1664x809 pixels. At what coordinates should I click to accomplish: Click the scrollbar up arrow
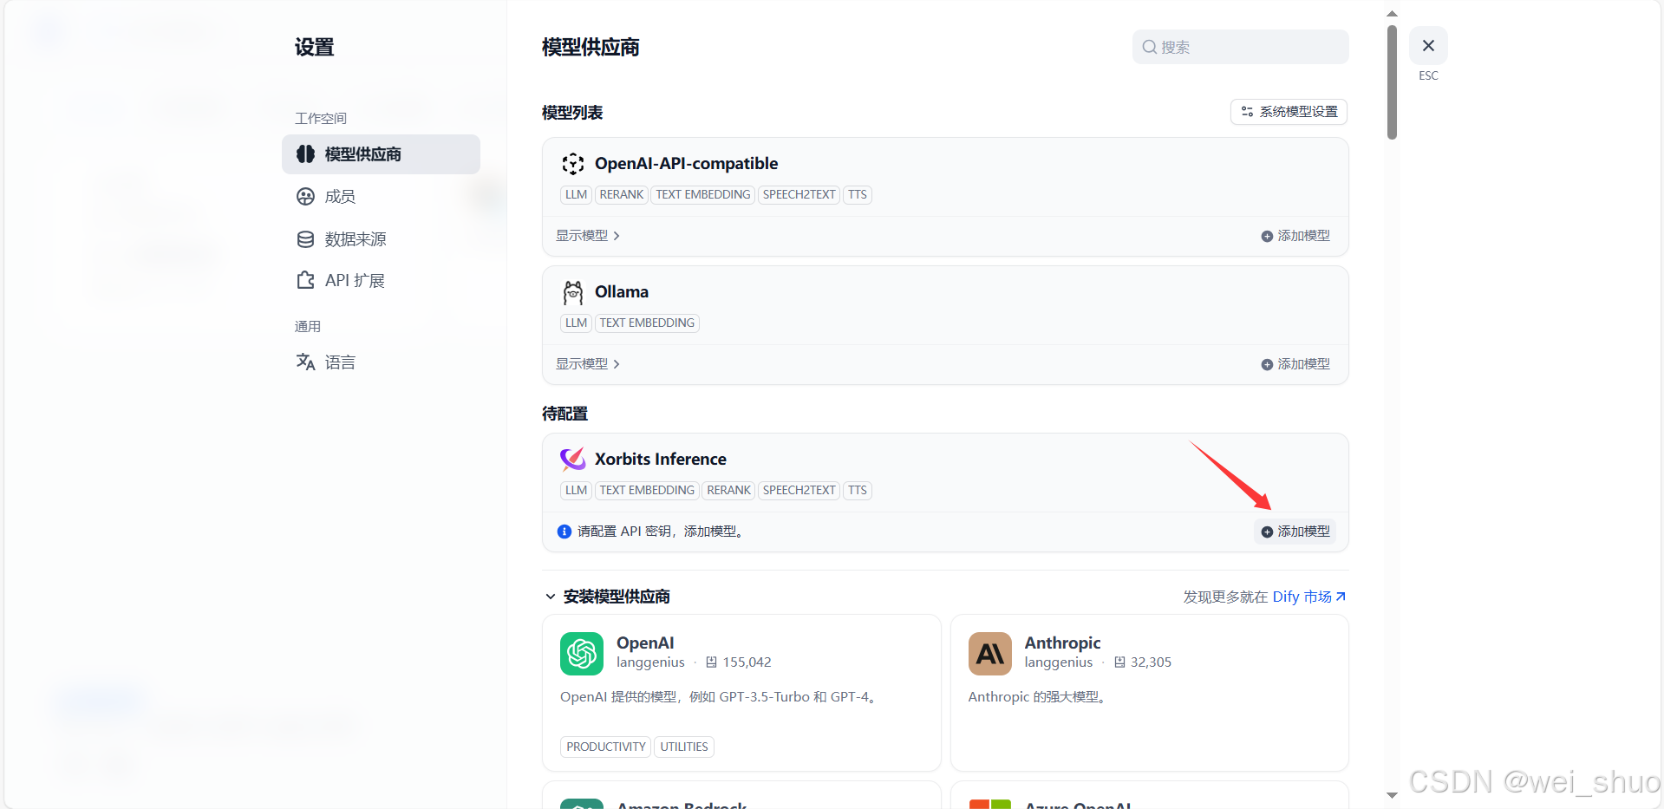point(1392,14)
